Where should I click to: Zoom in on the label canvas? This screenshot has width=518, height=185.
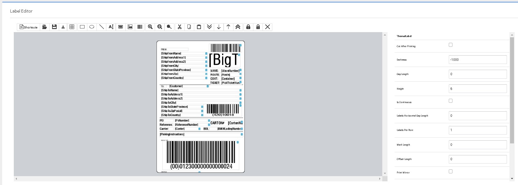[x=150, y=27]
